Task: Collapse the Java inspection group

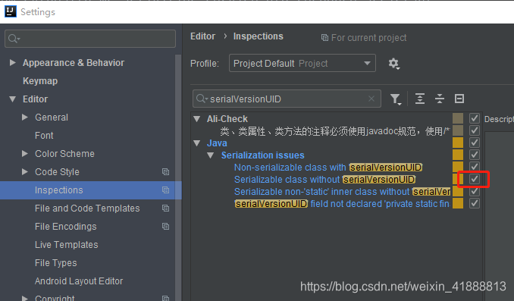Action: [196, 143]
